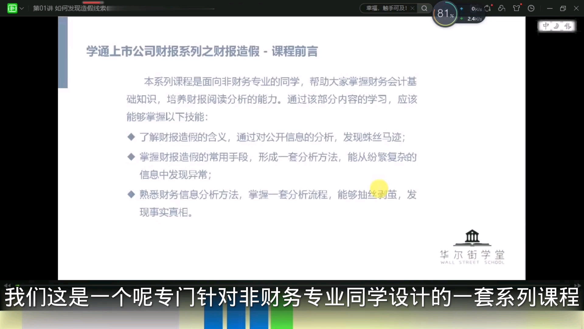Image resolution: width=584 pixels, height=329 pixels.
Task: Expand the dropdown arrow beside the iQiyi logo
Action: (22, 9)
